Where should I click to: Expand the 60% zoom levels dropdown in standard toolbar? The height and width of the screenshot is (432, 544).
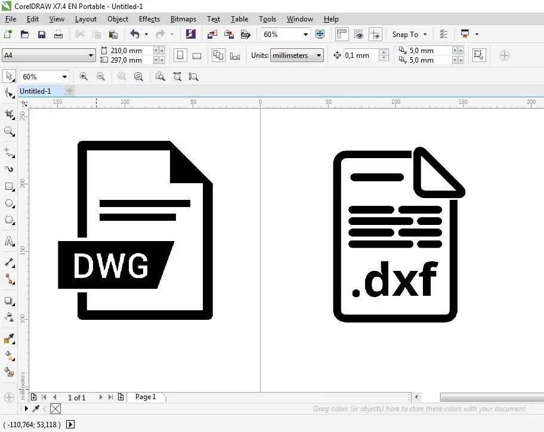tap(305, 35)
